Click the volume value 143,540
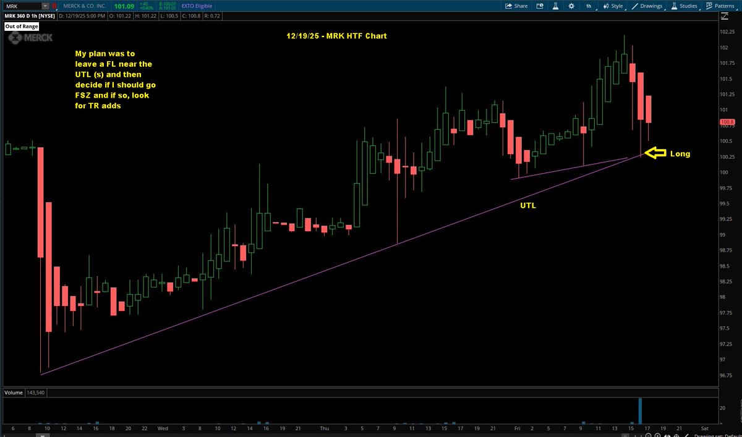This screenshot has width=742, height=437. (36, 392)
